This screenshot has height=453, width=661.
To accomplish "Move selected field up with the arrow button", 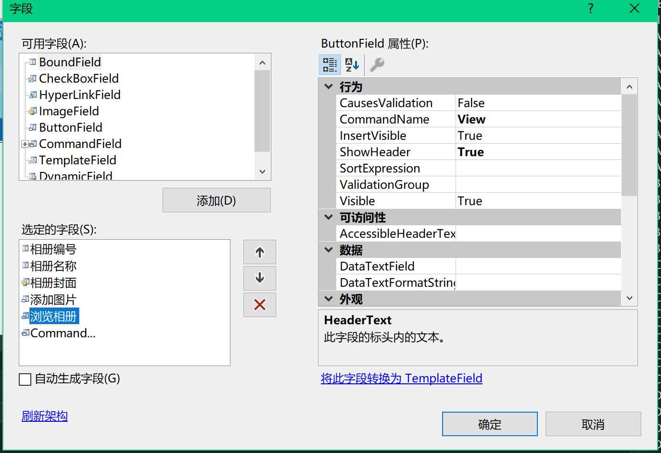I will point(260,252).
